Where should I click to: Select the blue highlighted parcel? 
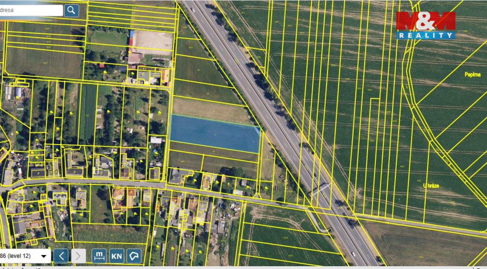pos(215,133)
